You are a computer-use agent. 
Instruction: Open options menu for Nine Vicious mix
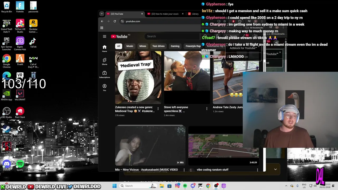click(184, 170)
